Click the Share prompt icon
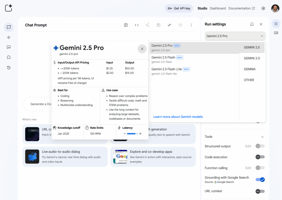 click(x=148, y=25)
